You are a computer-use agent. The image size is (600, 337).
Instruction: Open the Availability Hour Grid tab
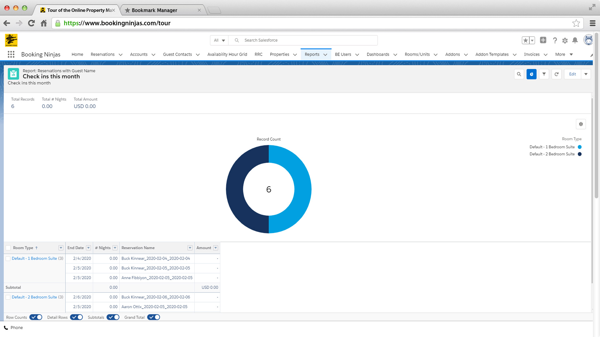[227, 54]
